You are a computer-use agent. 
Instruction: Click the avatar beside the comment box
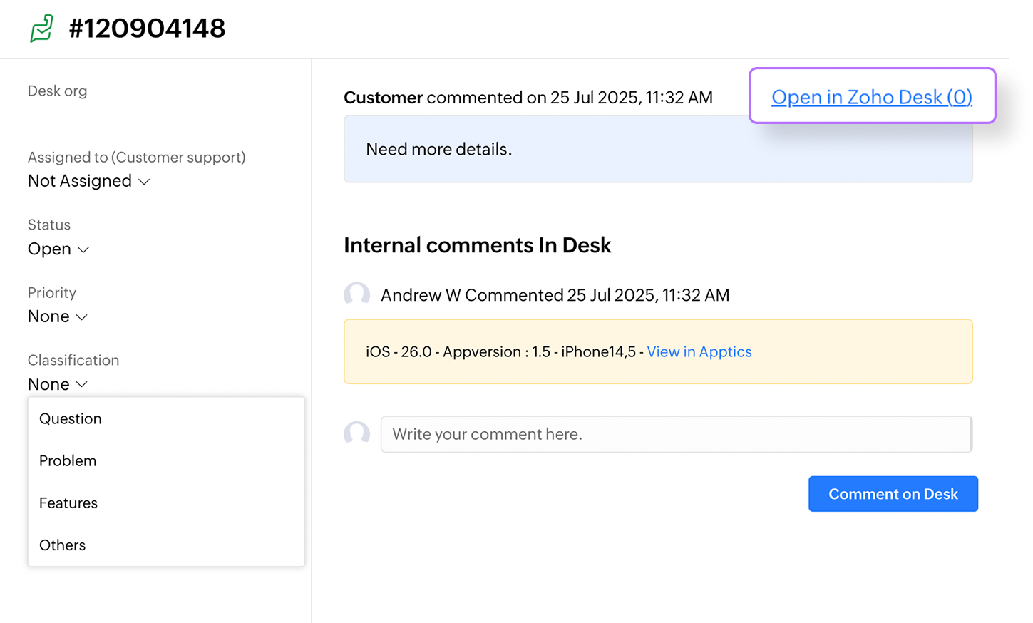pos(356,433)
